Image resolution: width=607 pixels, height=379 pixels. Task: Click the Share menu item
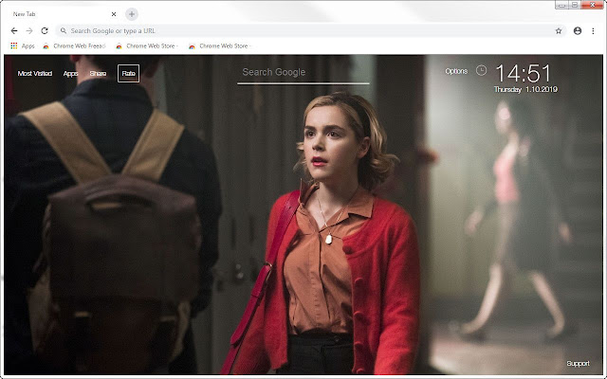[x=98, y=74]
